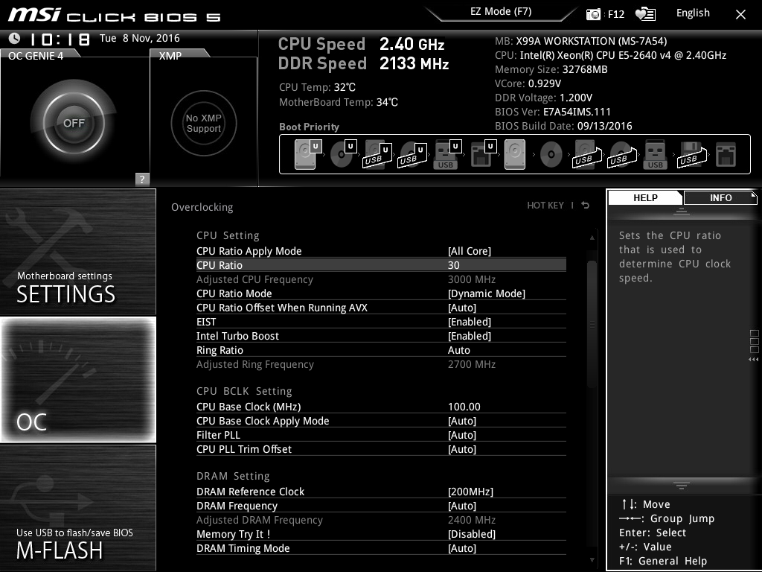The height and width of the screenshot is (572, 762).
Task: Switch to the HELP tab
Action: [x=645, y=197]
